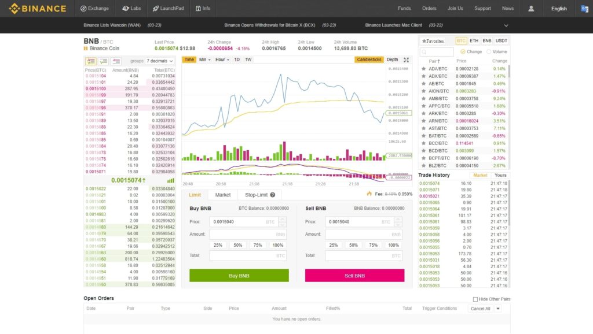Image resolution: width=593 pixels, height=334 pixels.
Task: Click the fee flame icon
Action: (369, 194)
